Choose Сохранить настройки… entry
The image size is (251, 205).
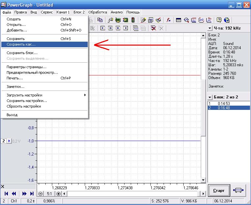(44, 101)
